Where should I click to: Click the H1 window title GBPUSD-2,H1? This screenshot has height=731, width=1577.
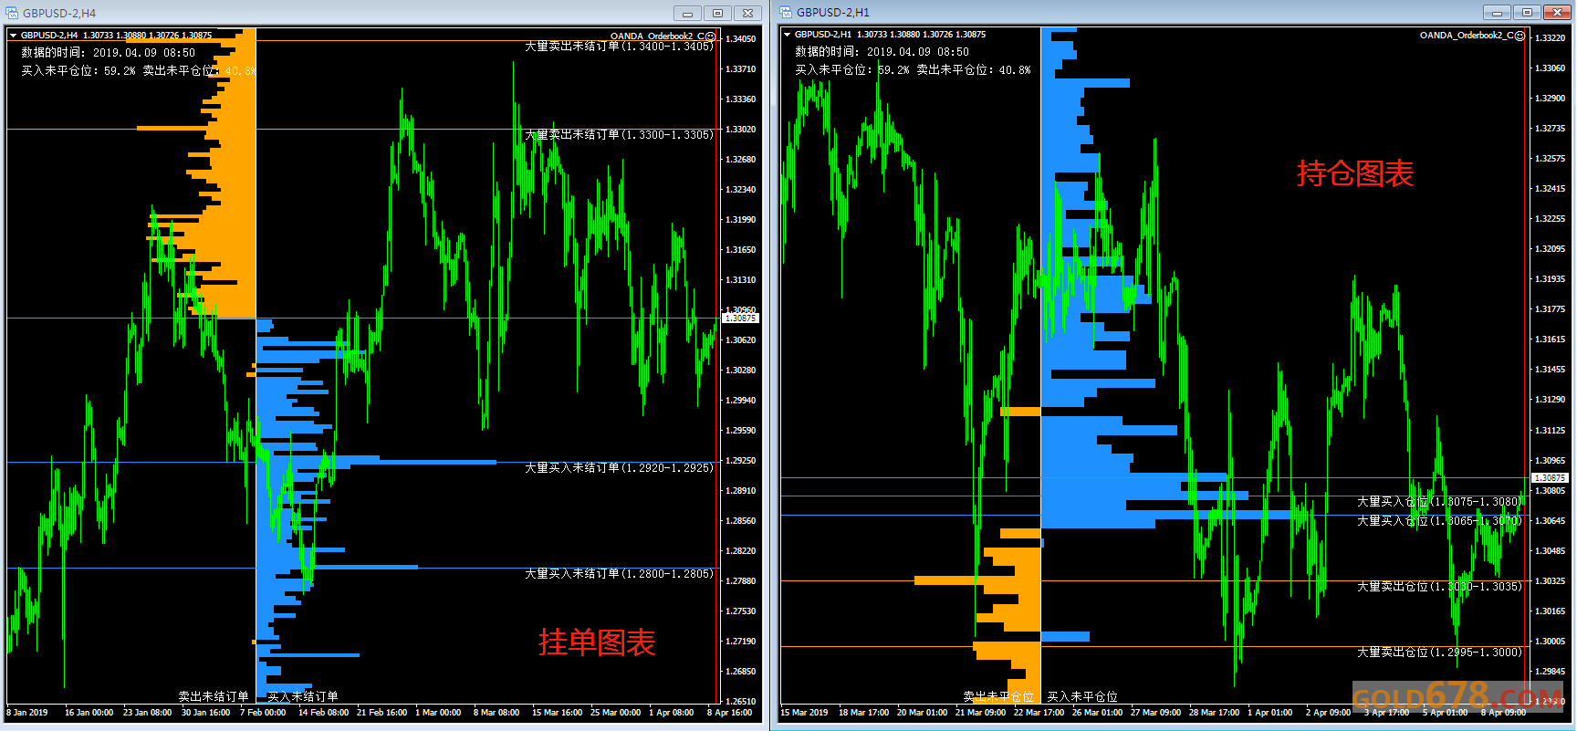click(833, 13)
